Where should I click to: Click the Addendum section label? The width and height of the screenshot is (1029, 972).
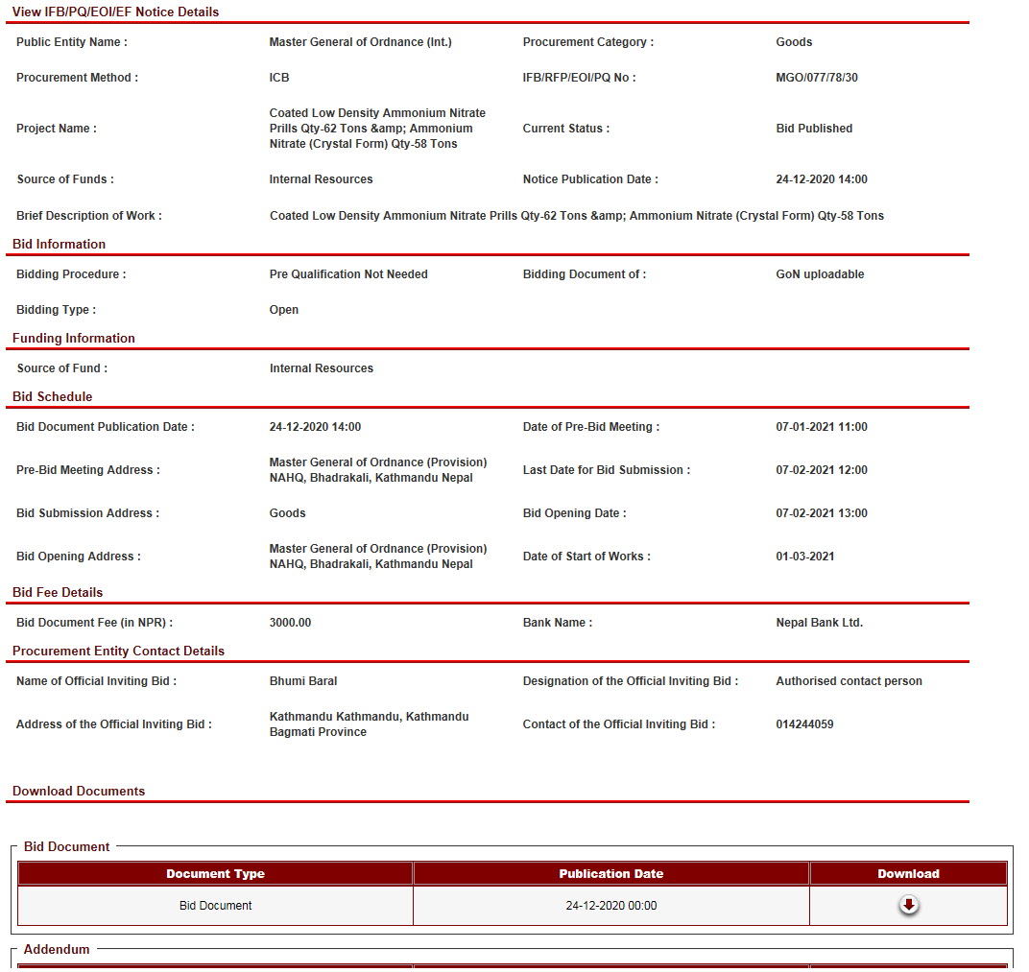(x=57, y=949)
